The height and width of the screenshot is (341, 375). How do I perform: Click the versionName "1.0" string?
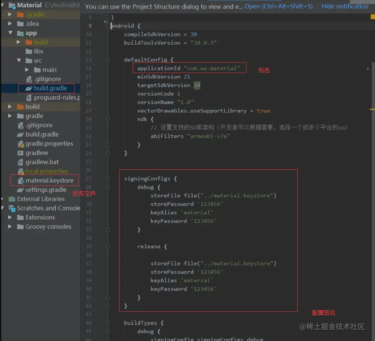click(185, 102)
